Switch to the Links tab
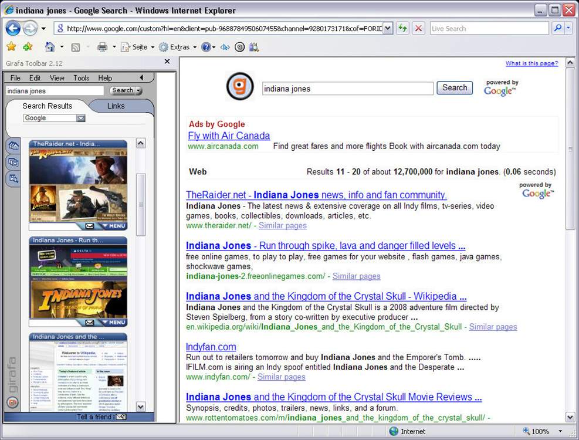The image size is (579, 440). 116,106
